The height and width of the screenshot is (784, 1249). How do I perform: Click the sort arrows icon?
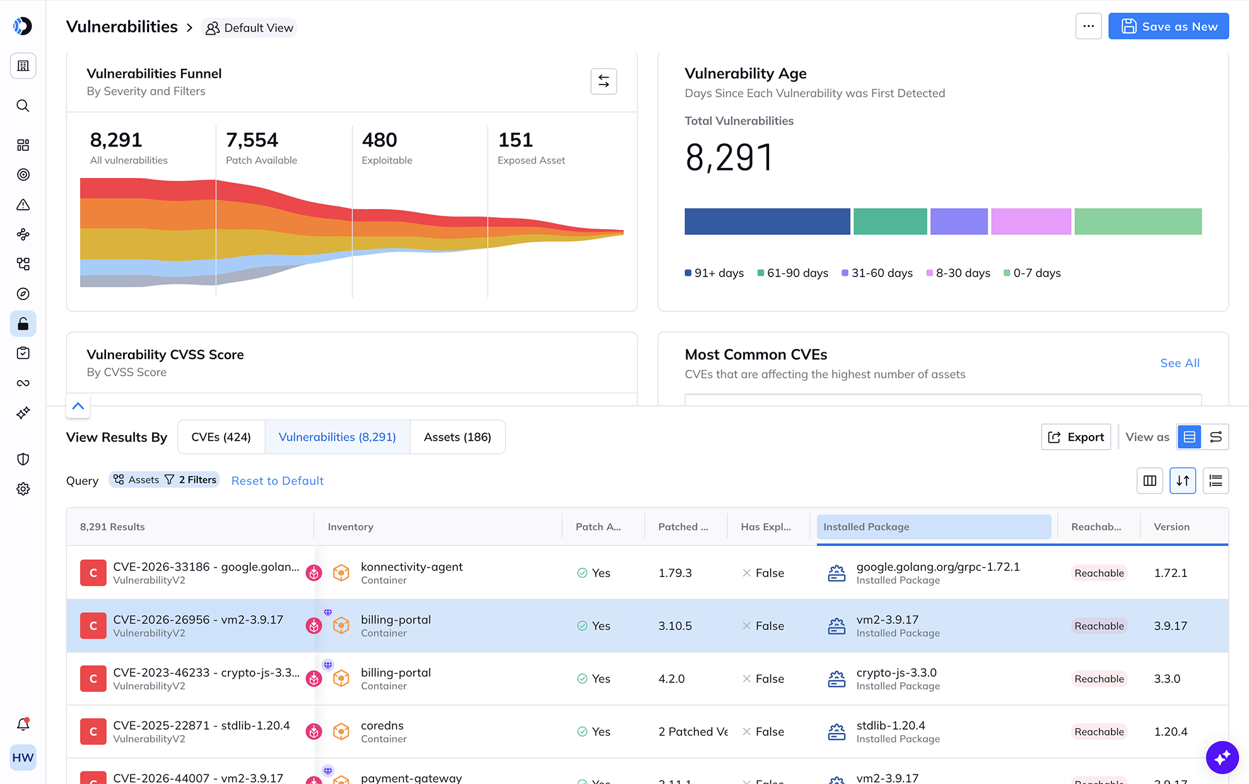(1183, 481)
